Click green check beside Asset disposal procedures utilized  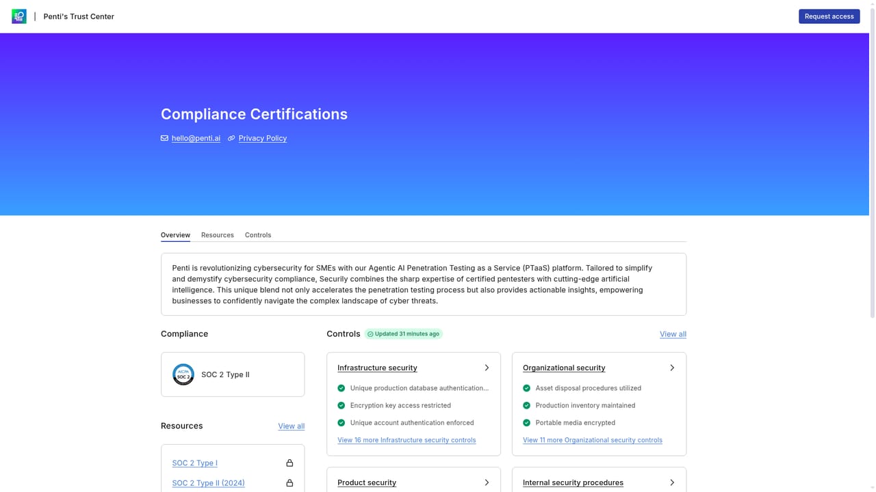click(527, 388)
